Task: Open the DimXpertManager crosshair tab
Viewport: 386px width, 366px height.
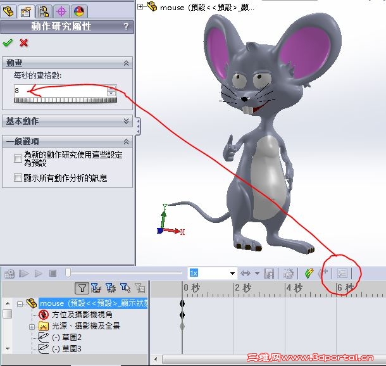Action: (61, 11)
